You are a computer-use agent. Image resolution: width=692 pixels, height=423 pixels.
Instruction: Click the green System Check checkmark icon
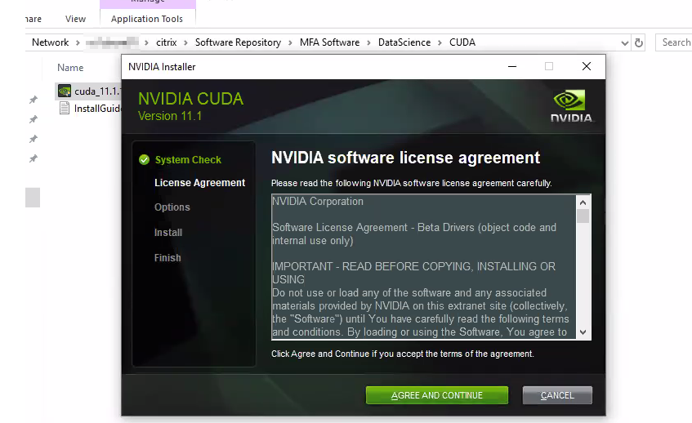click(x=144, y=160)
